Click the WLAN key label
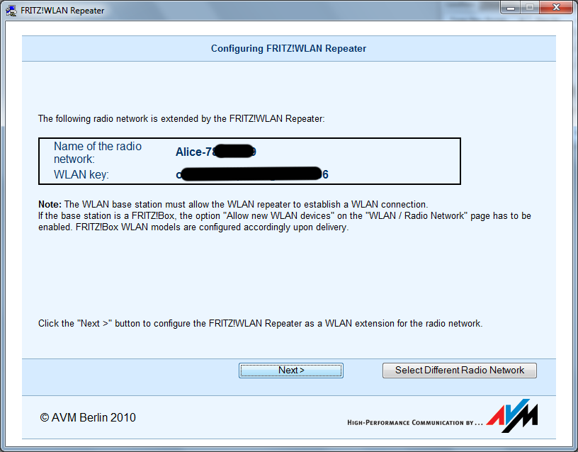The image size is (578, 452). (81, 174)
